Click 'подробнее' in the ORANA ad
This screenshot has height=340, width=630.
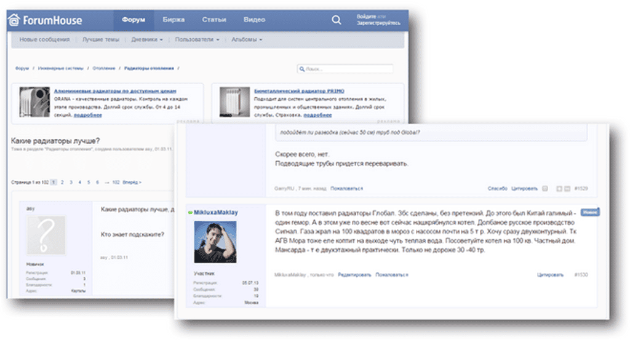click(87, 115)
